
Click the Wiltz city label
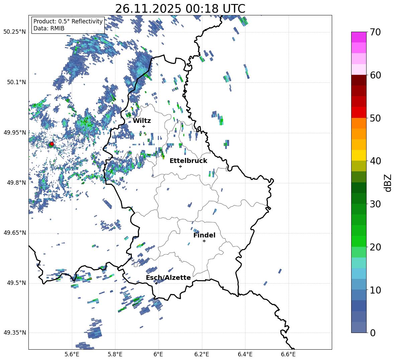(142, 121)
